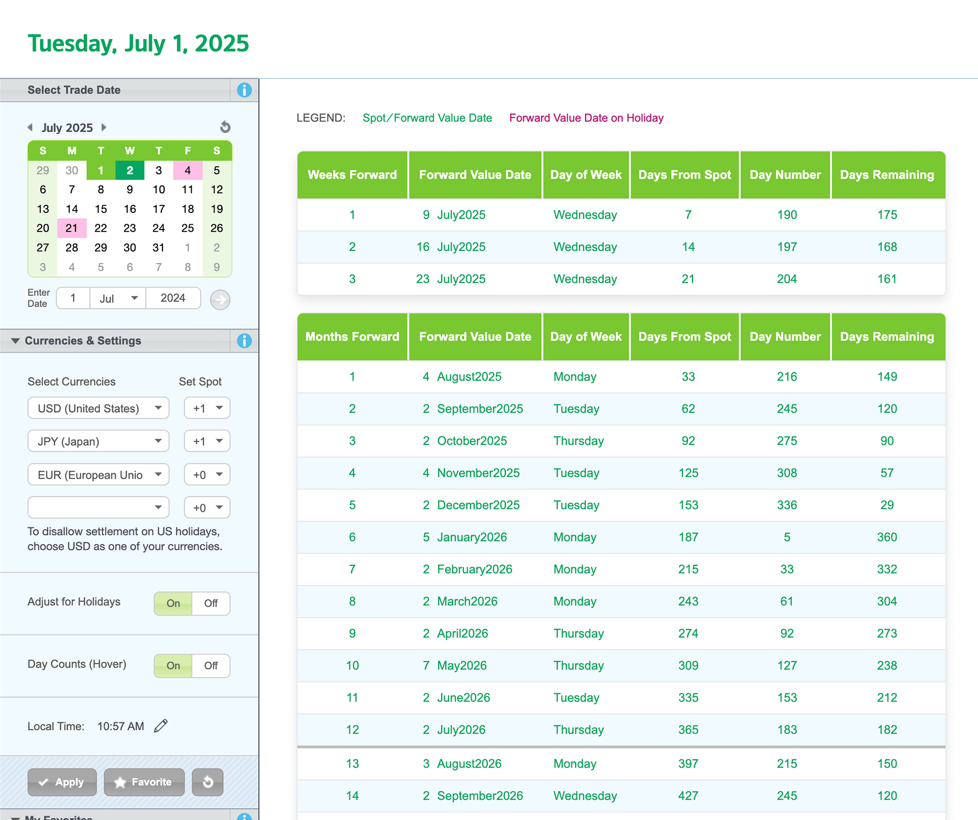Reset the calendar with refresh icon
Screen dimensions: 978x820
(x=225, y=127)
